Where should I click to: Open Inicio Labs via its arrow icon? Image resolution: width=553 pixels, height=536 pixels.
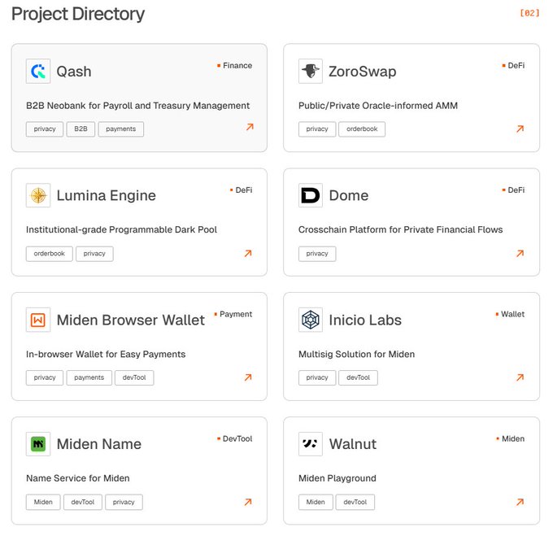point(520,377)
